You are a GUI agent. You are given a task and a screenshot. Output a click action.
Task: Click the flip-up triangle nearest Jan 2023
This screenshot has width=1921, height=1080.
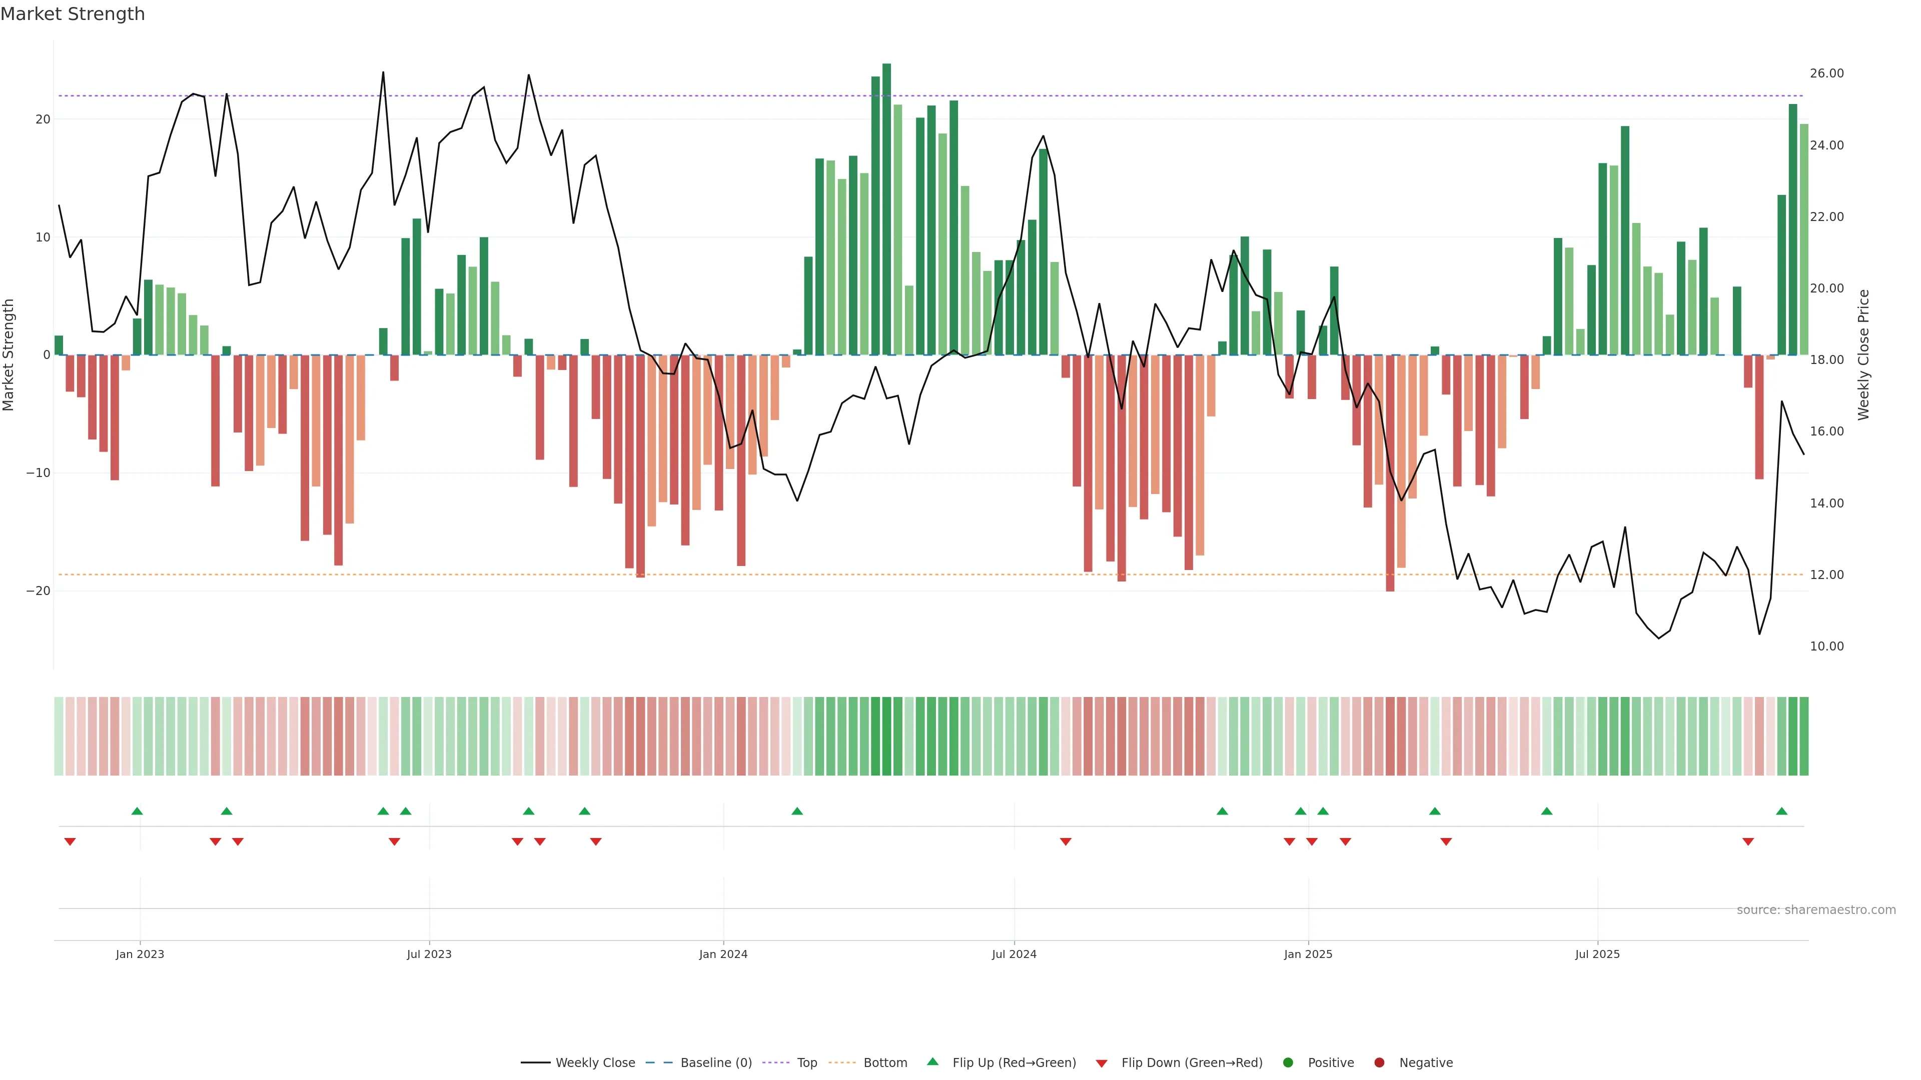point(137,811)
